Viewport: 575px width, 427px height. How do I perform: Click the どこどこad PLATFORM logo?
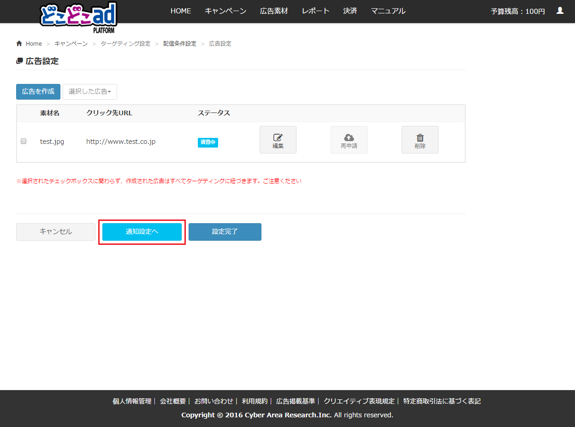78,18
